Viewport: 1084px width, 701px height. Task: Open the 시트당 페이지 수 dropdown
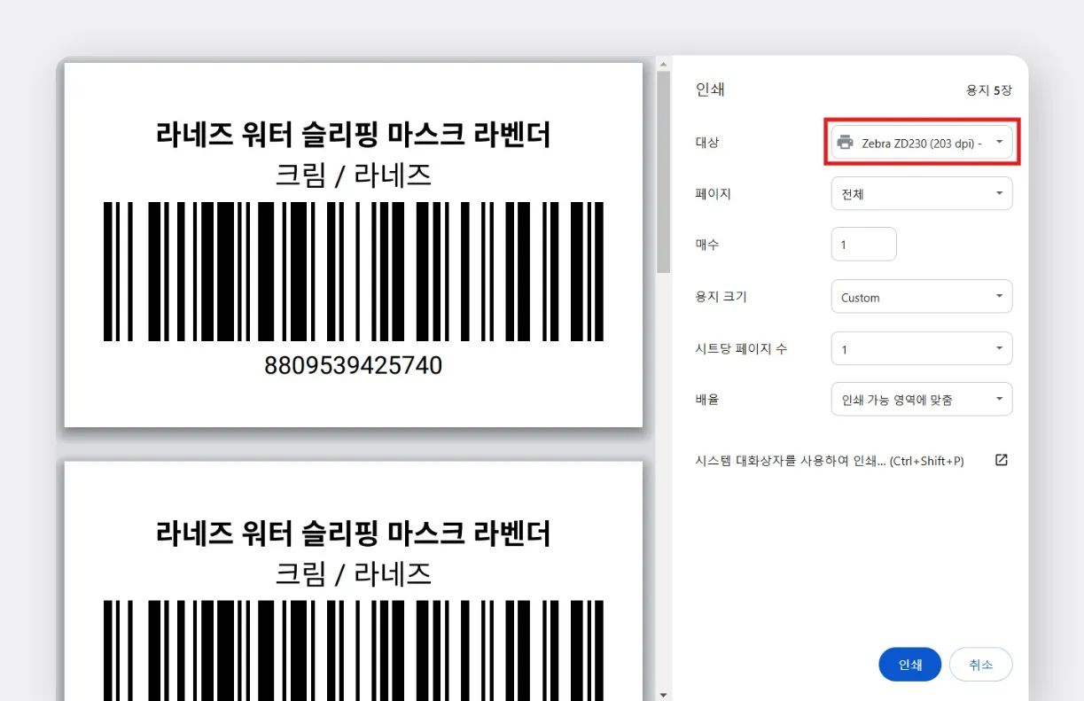922,348
